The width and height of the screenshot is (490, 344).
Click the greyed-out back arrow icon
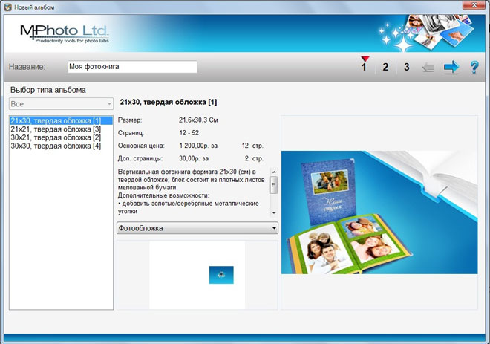428,67
